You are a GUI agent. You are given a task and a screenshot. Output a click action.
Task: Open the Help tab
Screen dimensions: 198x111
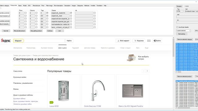pos(105,6)
